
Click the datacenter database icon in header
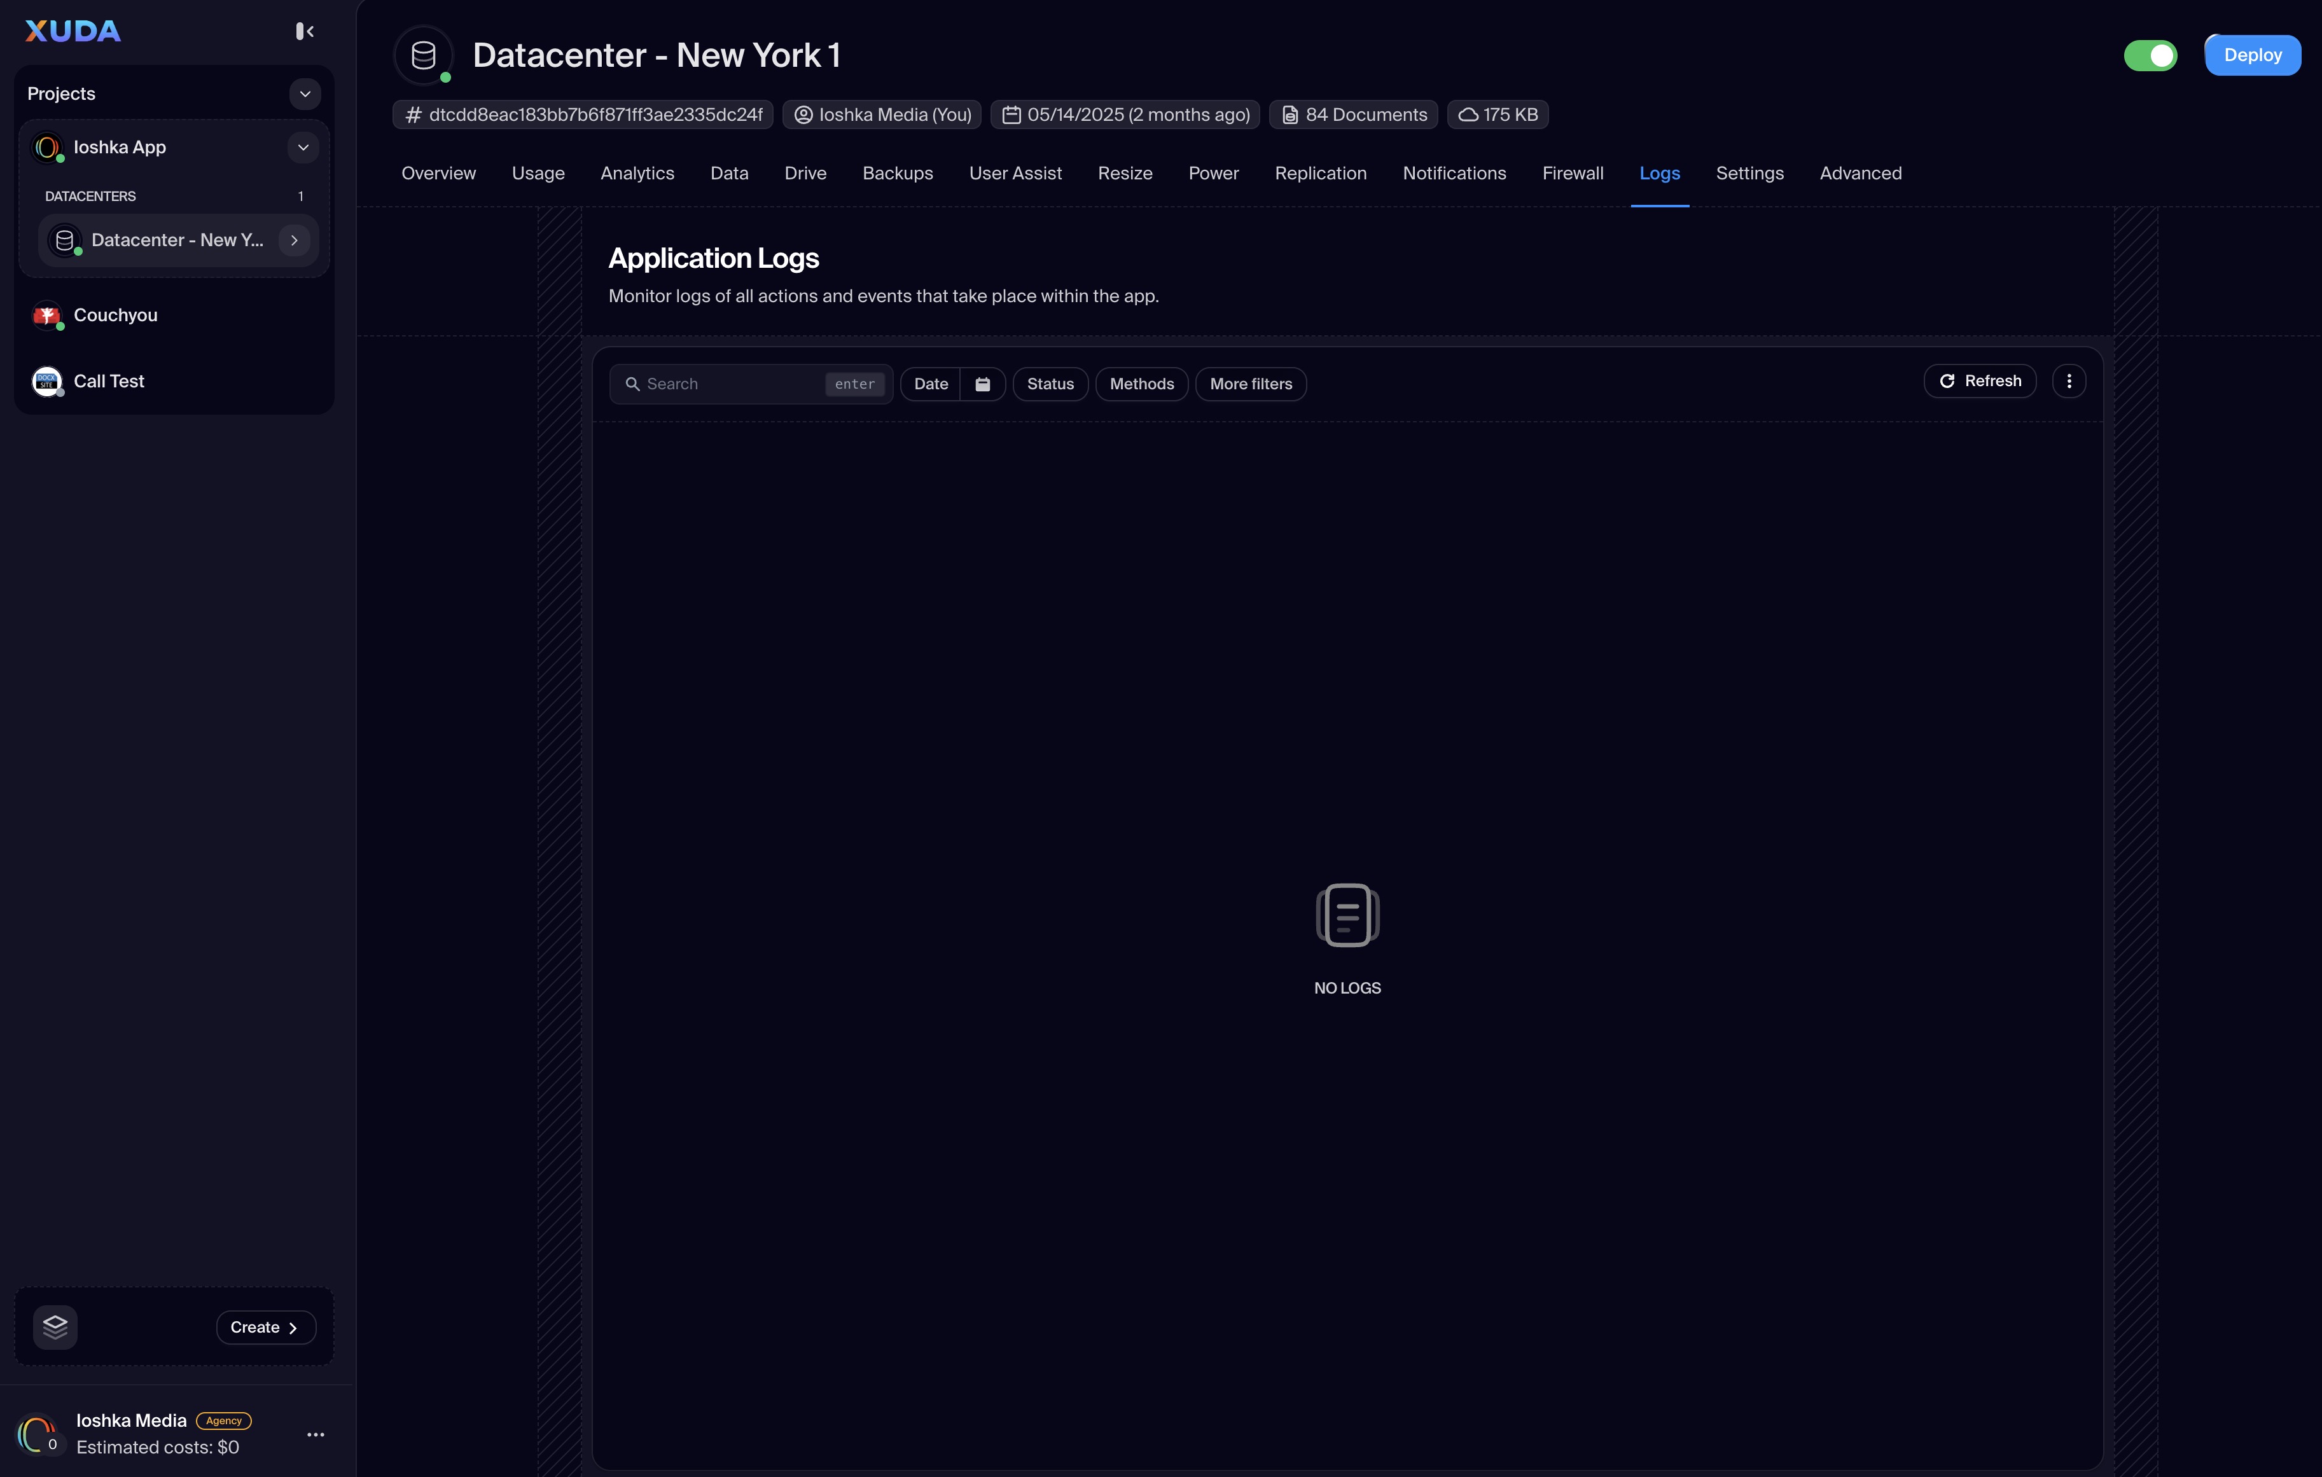pyautogui.click(x=423, y=56)
